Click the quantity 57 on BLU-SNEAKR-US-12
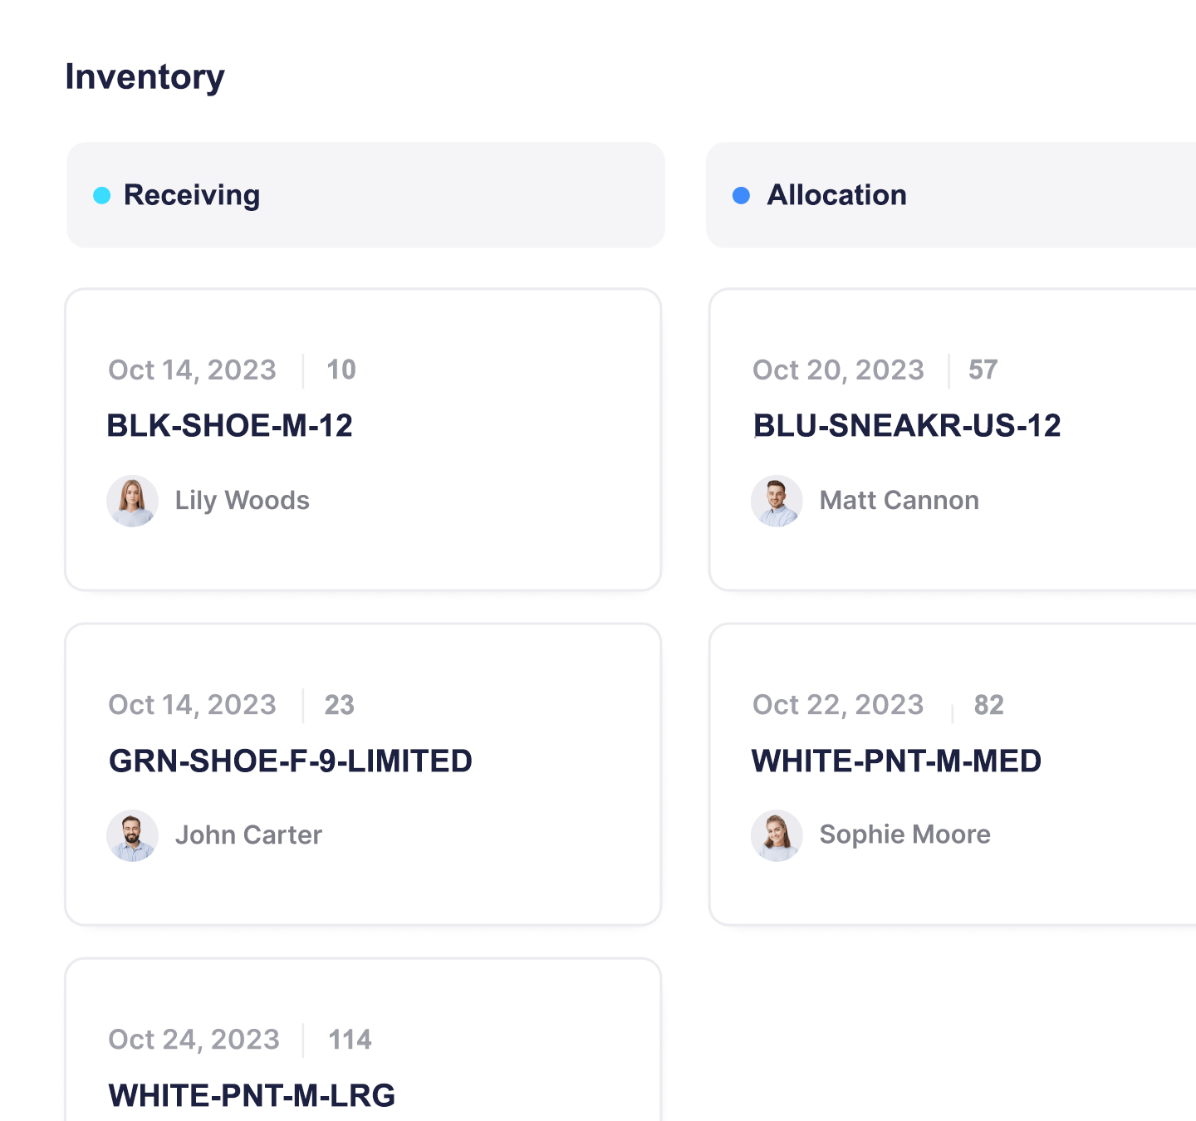The width and height of the screenshot is (1196, 1121). [x=983, y=370]
